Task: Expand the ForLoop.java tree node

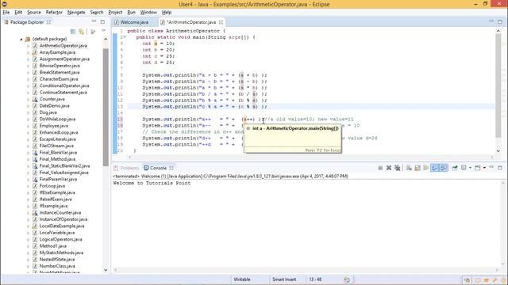Action: 29,186
